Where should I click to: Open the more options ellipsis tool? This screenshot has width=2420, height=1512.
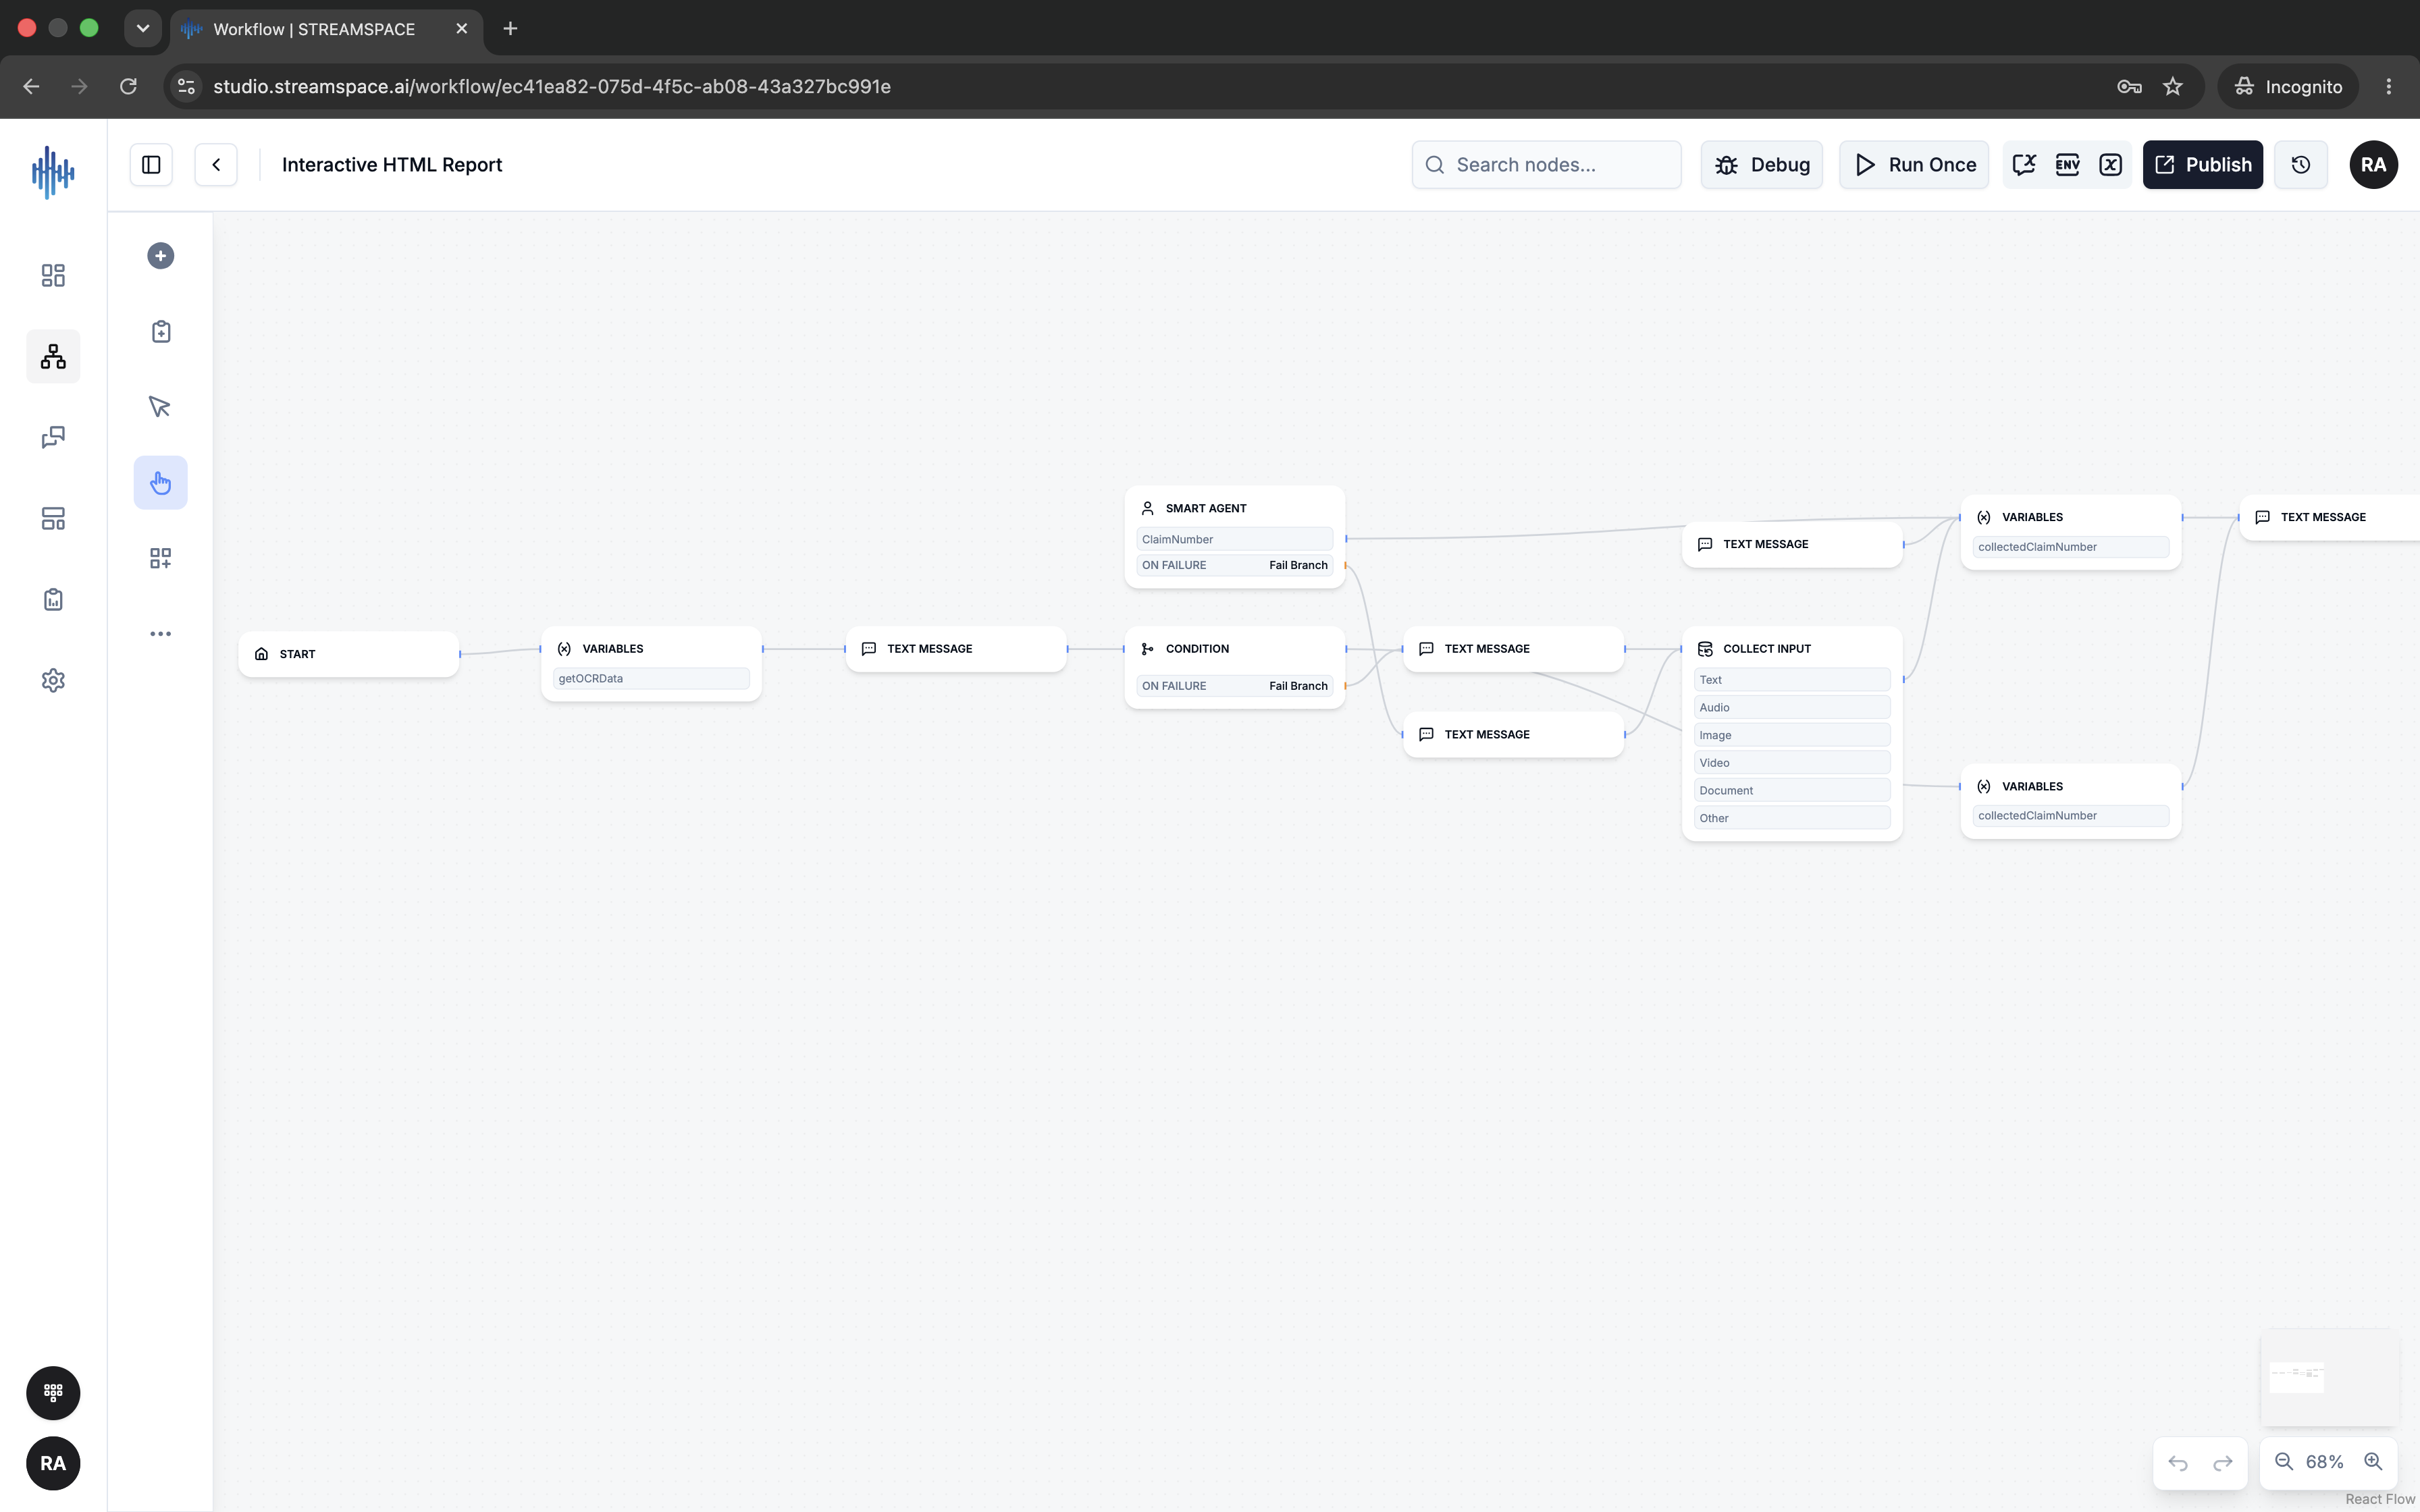(x=160, y=634)
